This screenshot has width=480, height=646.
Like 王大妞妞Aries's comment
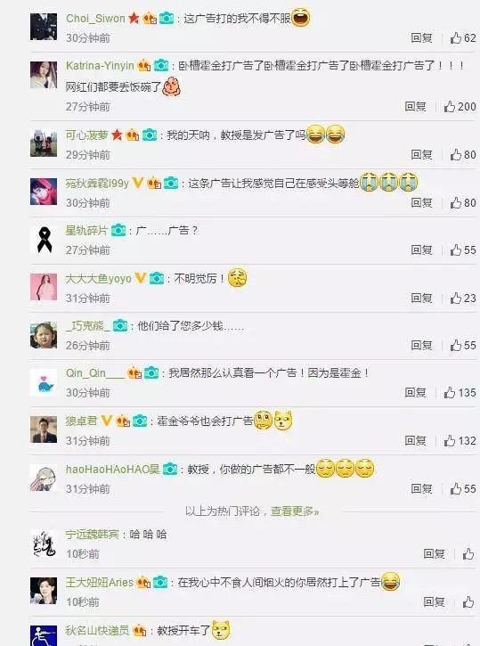pyautogui.click(x=468, y=602)
